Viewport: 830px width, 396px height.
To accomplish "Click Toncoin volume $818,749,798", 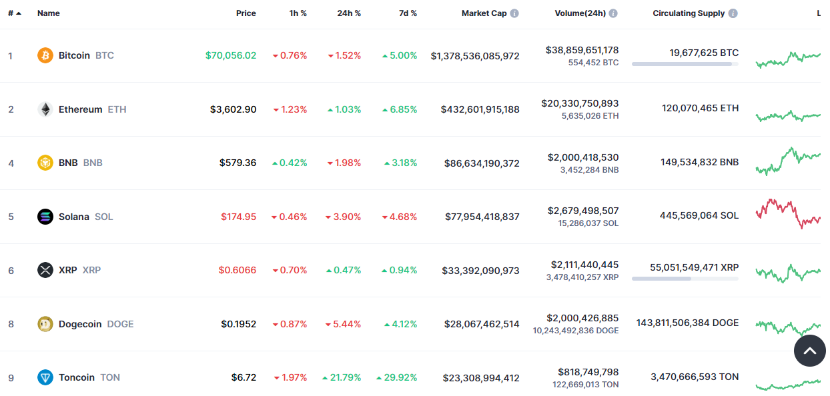I will tap(588, 372).
